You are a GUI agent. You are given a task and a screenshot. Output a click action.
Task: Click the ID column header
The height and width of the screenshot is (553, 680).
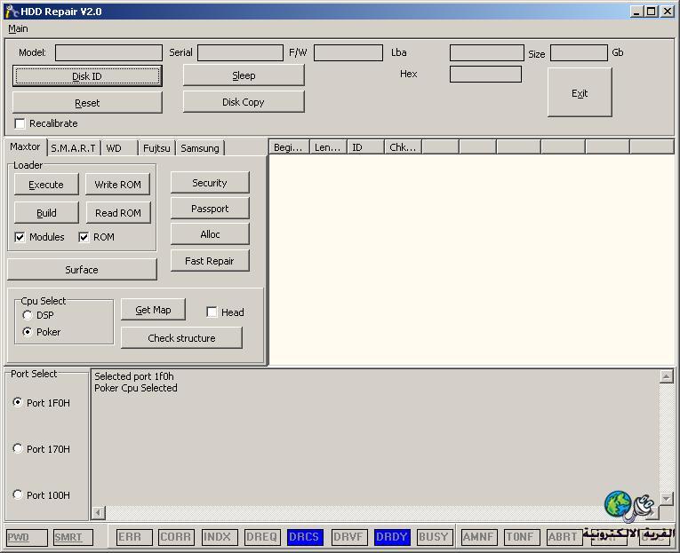pyautogui.click(x=366, y=147)
